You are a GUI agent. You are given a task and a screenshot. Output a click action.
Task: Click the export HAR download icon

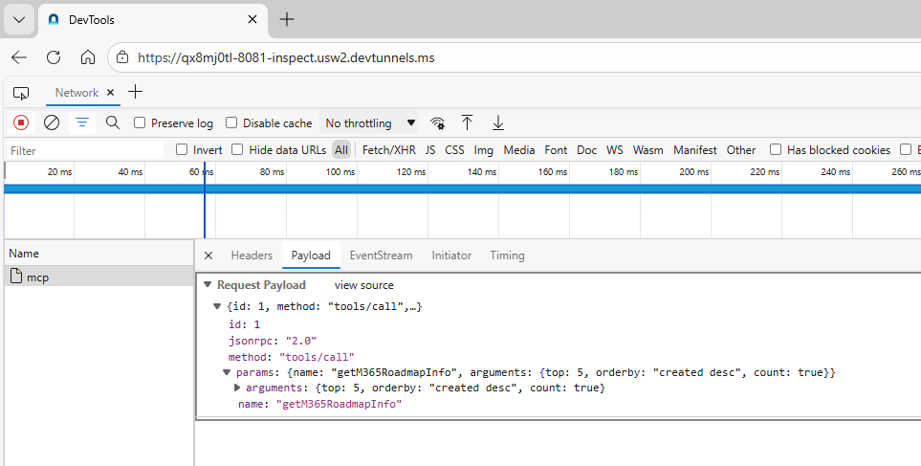point(497,122)
